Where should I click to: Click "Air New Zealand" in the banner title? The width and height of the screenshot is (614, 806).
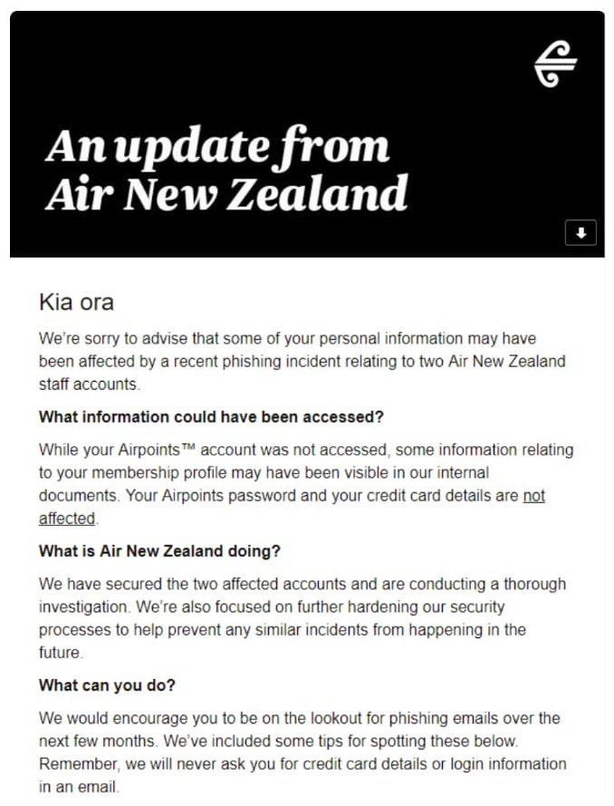(x=226, y=193)
